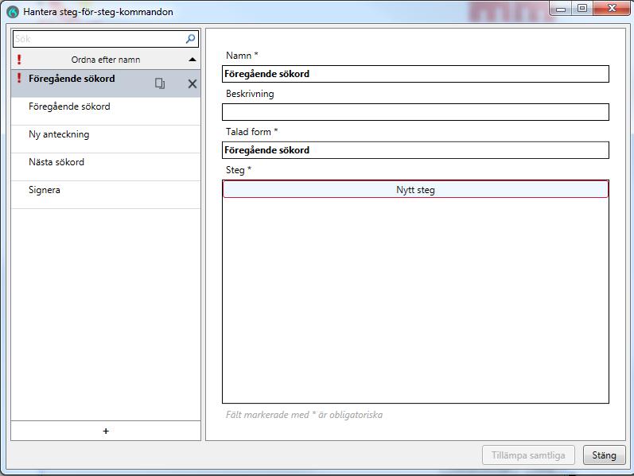634x476 pixels.
Task: Click the Ordna efter namn sort header
Action: [106, 60]
